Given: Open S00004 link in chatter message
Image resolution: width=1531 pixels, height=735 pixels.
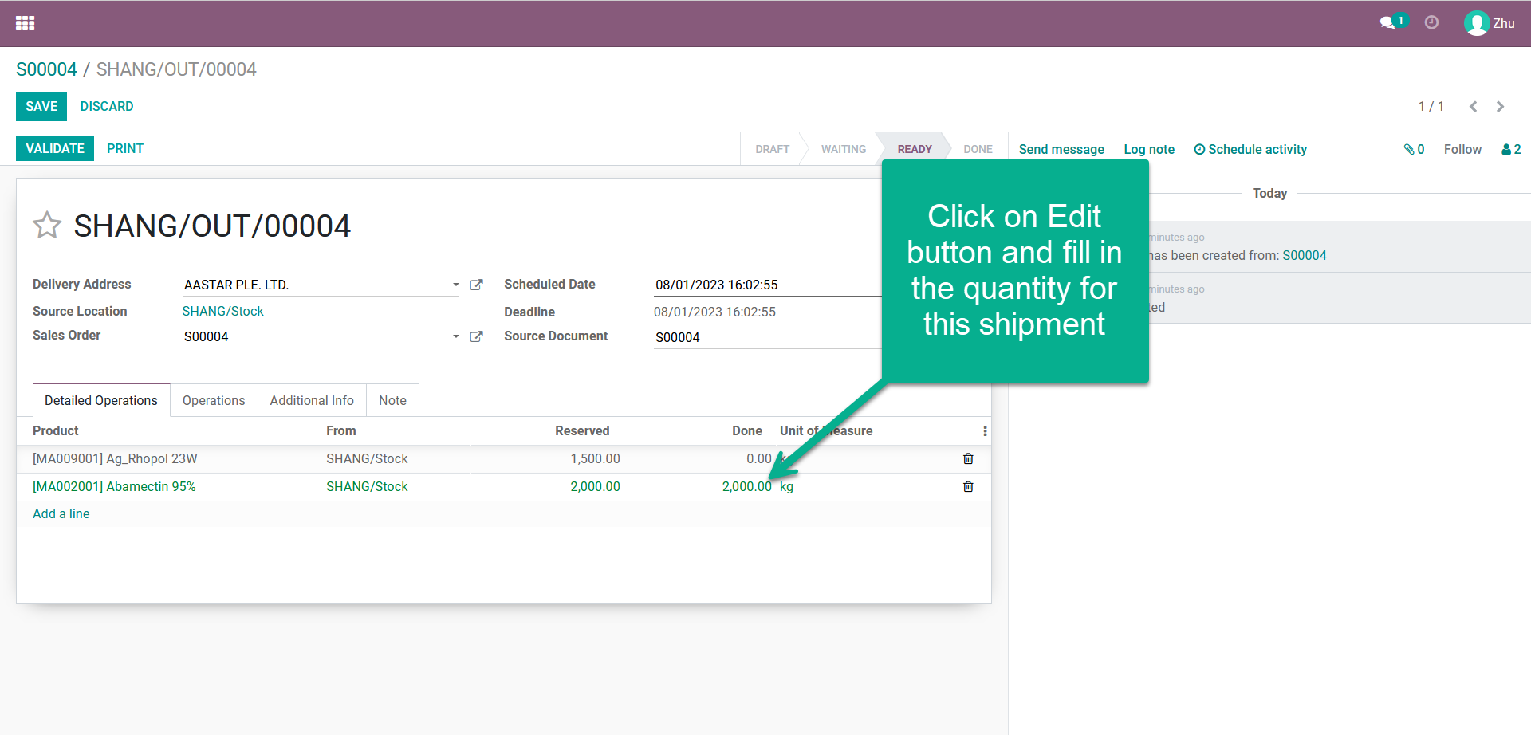Looking at the screenshot, I should click(1305, 255).
